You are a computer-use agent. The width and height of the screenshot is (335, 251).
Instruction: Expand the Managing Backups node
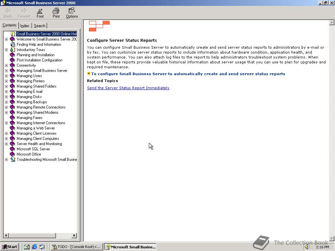coord(7,102)
